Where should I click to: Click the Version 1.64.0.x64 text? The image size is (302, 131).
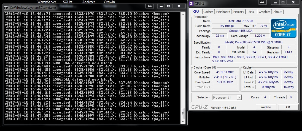[223, 108]
